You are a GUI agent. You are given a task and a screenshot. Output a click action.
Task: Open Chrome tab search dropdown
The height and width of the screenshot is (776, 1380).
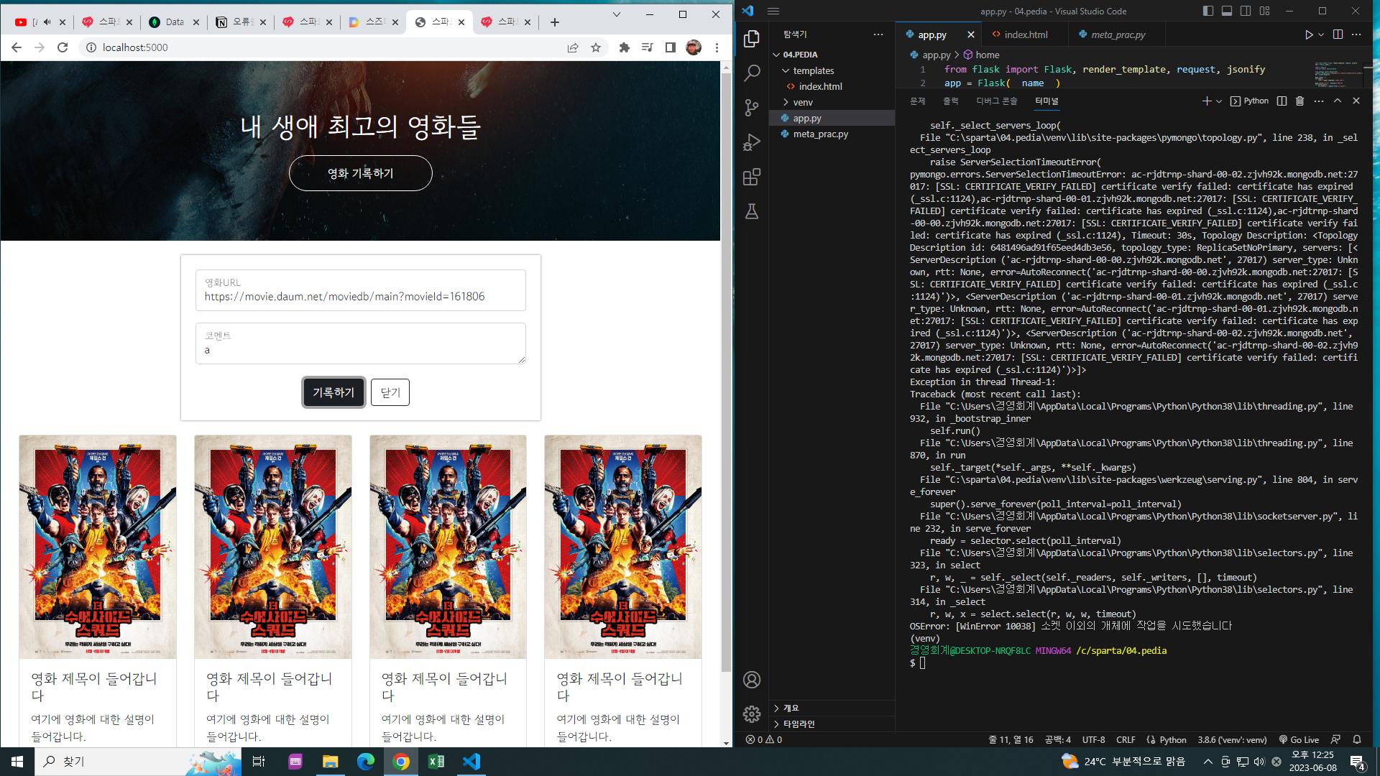coord(616,14)
